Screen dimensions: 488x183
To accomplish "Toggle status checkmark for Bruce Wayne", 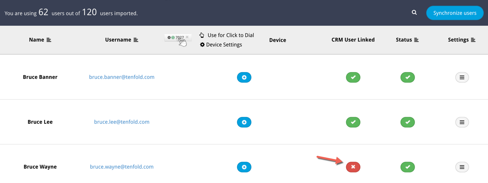I will tap(408, 167).
